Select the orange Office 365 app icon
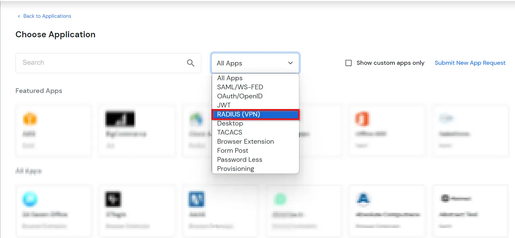 tap(362, 118)
